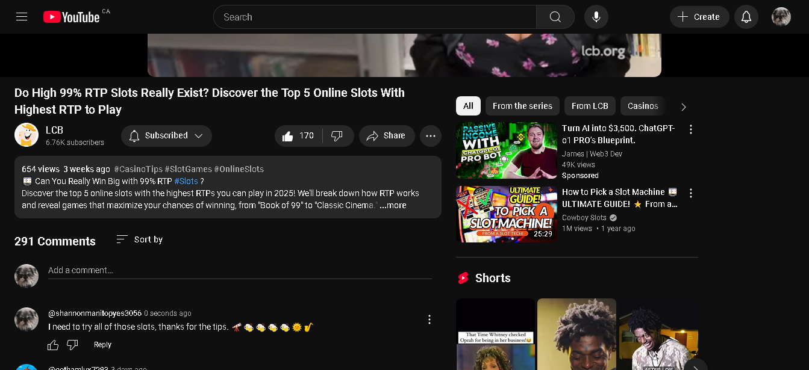
Task: Open comment options three-dot menu
Action: click(x=429, y=319)
